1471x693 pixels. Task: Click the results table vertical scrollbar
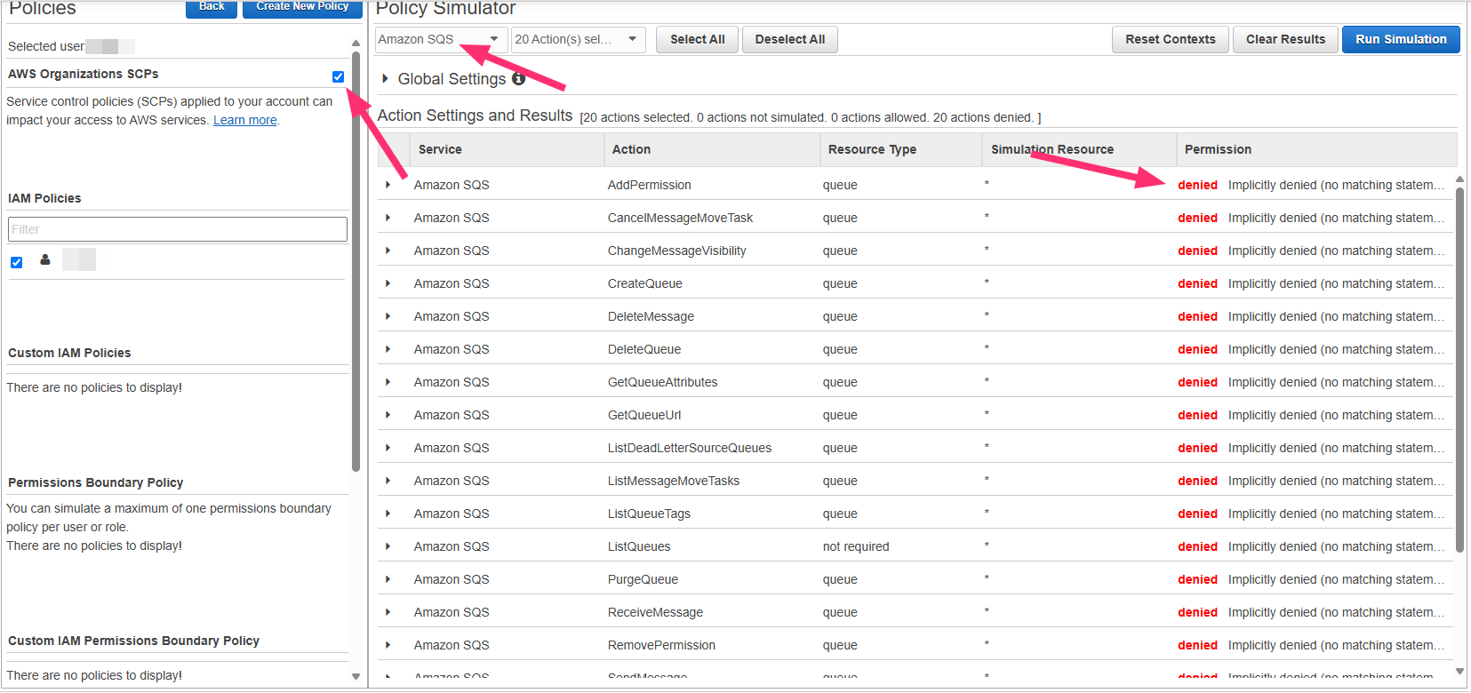click(1459, 369)
